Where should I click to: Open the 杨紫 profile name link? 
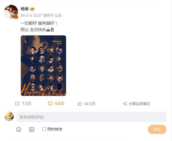[x=25, y=9]
